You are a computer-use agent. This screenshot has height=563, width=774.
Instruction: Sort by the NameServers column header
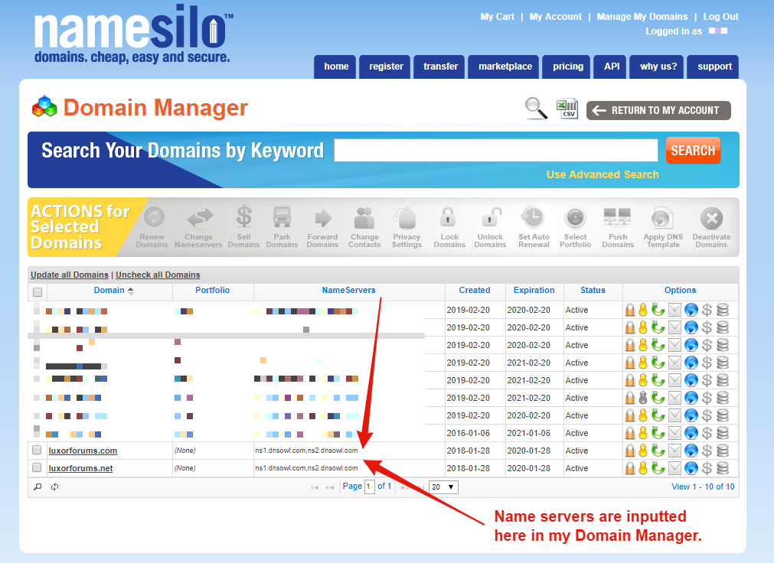[348, 290]
